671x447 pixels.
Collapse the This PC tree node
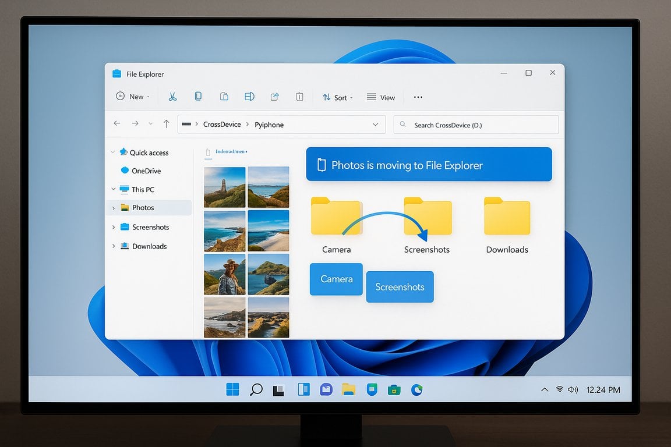tap(114, 189)
